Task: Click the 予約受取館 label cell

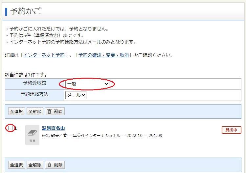Action: click(34, 84)
